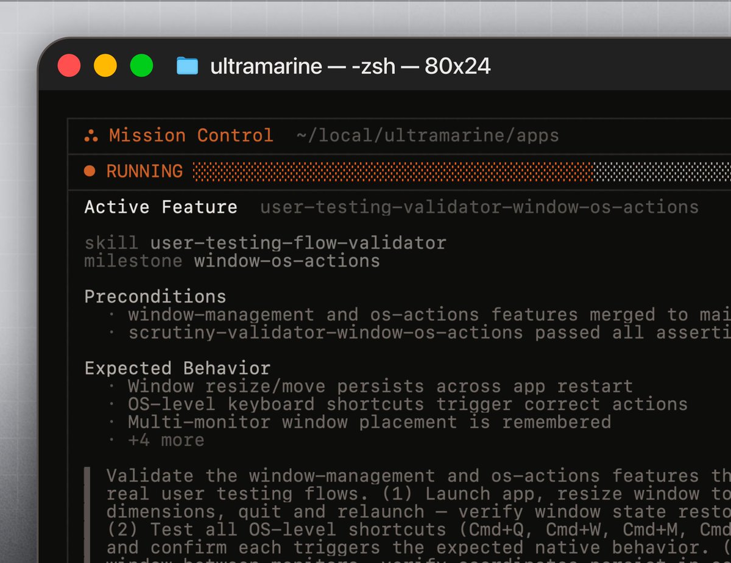Click the 'scrutiny-validator-window-os-actions passed' line
731x563 pixels.
[x=429, y=332]
